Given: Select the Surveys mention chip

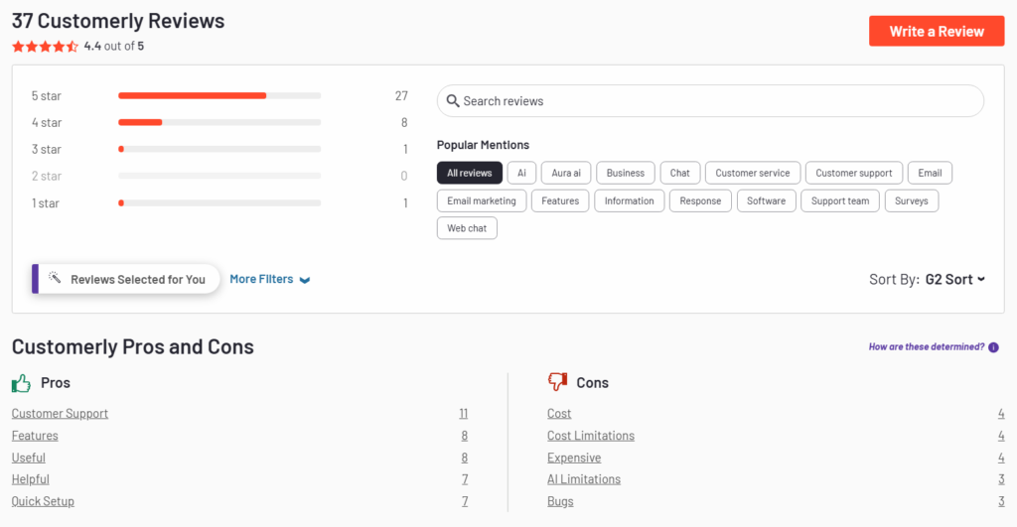Looking at the screenshot, I should click(x=912, y=200).
